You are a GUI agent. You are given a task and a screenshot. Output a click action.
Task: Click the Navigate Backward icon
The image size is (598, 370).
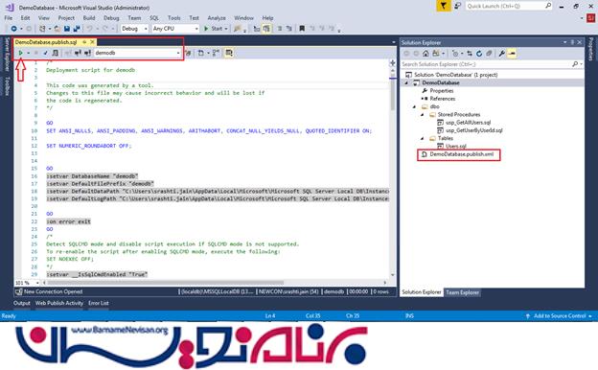pos(13,29)
